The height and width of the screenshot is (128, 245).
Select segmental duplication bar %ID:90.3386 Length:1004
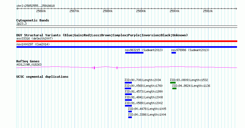click(x=130, y=117)
